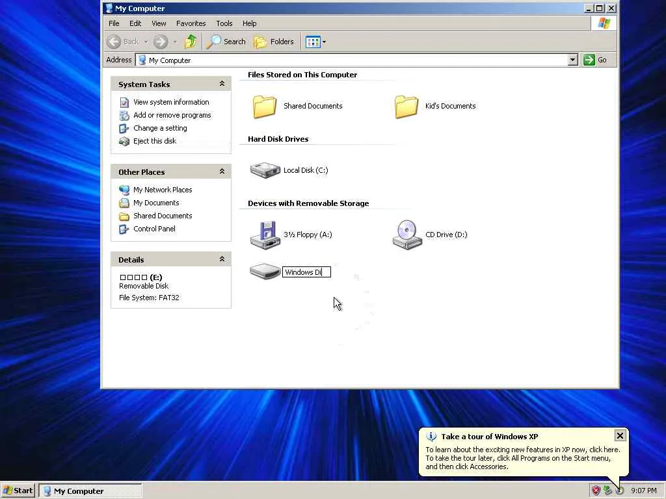Open Shared Documents in Other Places
This screenshot has height=499, width=666.
163,216
